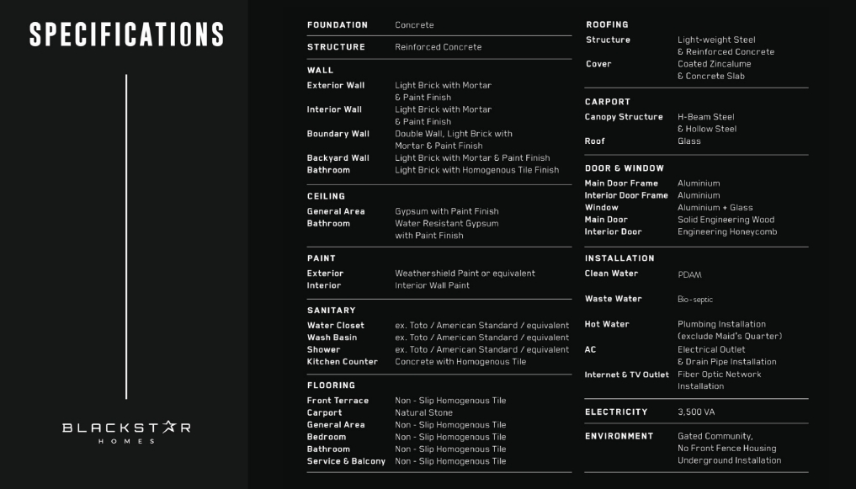Click Weathershield Paint or equivalent text
This screenshot has height=489, width=856.
pos(465,274)
